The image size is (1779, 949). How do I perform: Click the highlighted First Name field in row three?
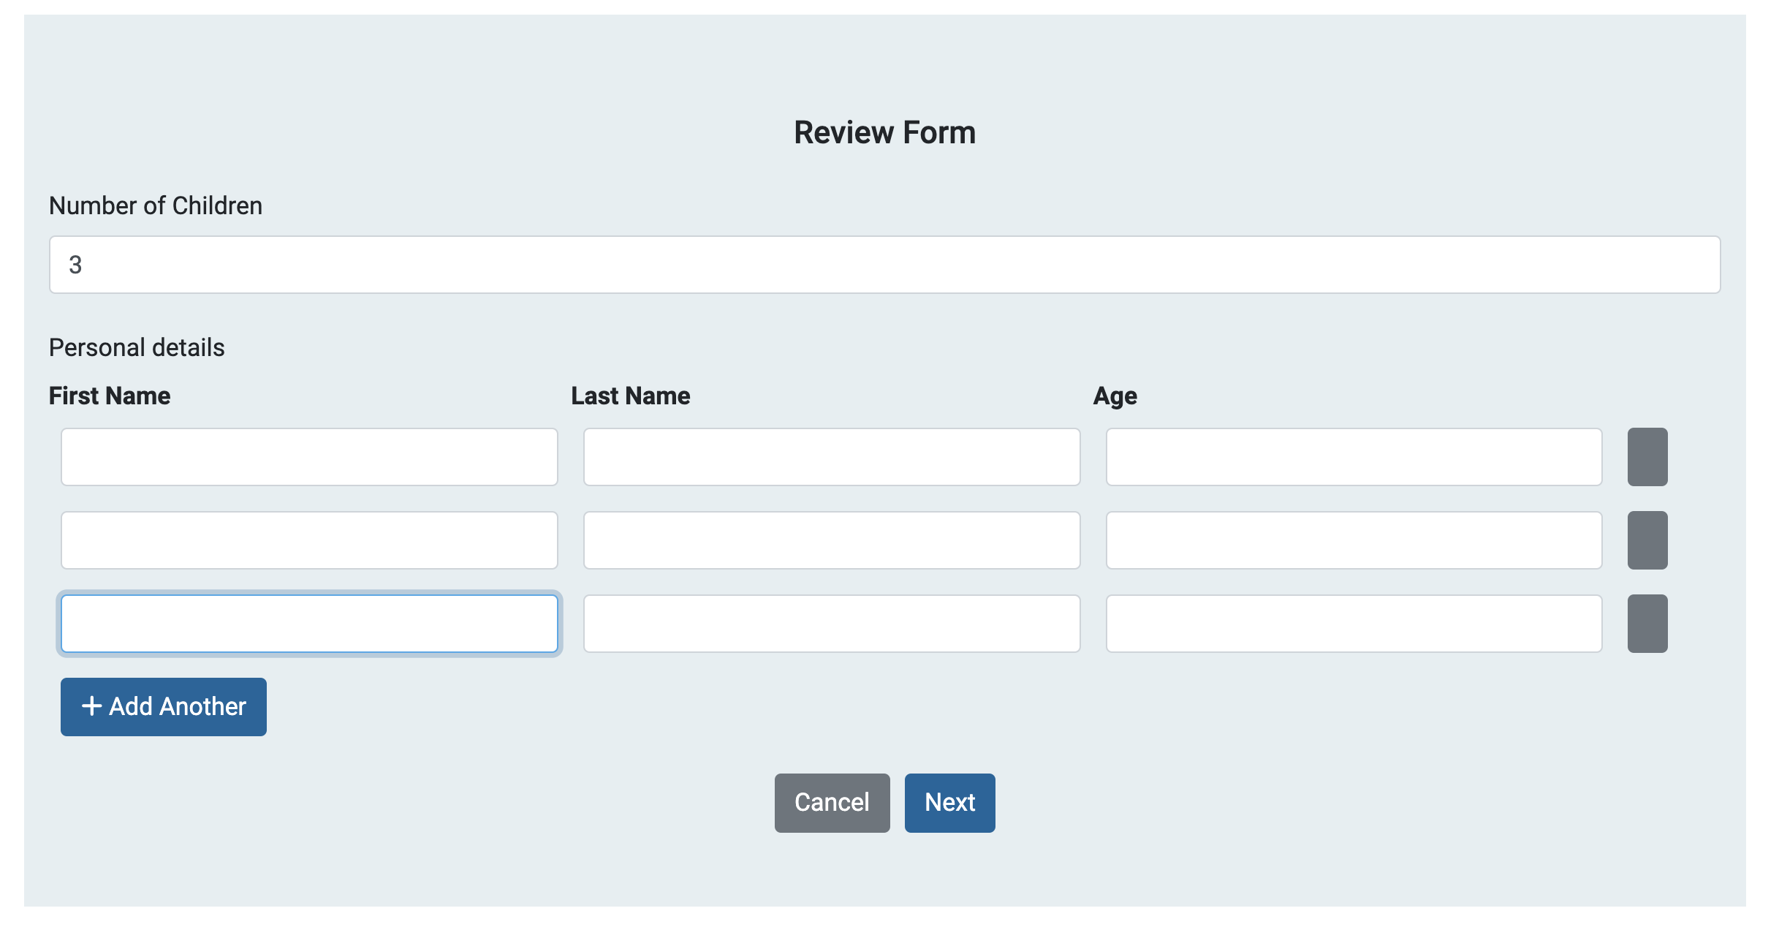coord(308,623)
